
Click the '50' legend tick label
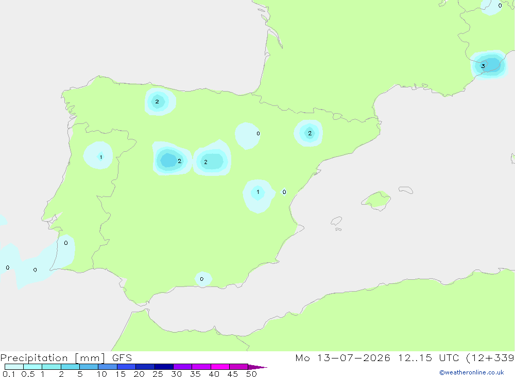click(251, 374)
